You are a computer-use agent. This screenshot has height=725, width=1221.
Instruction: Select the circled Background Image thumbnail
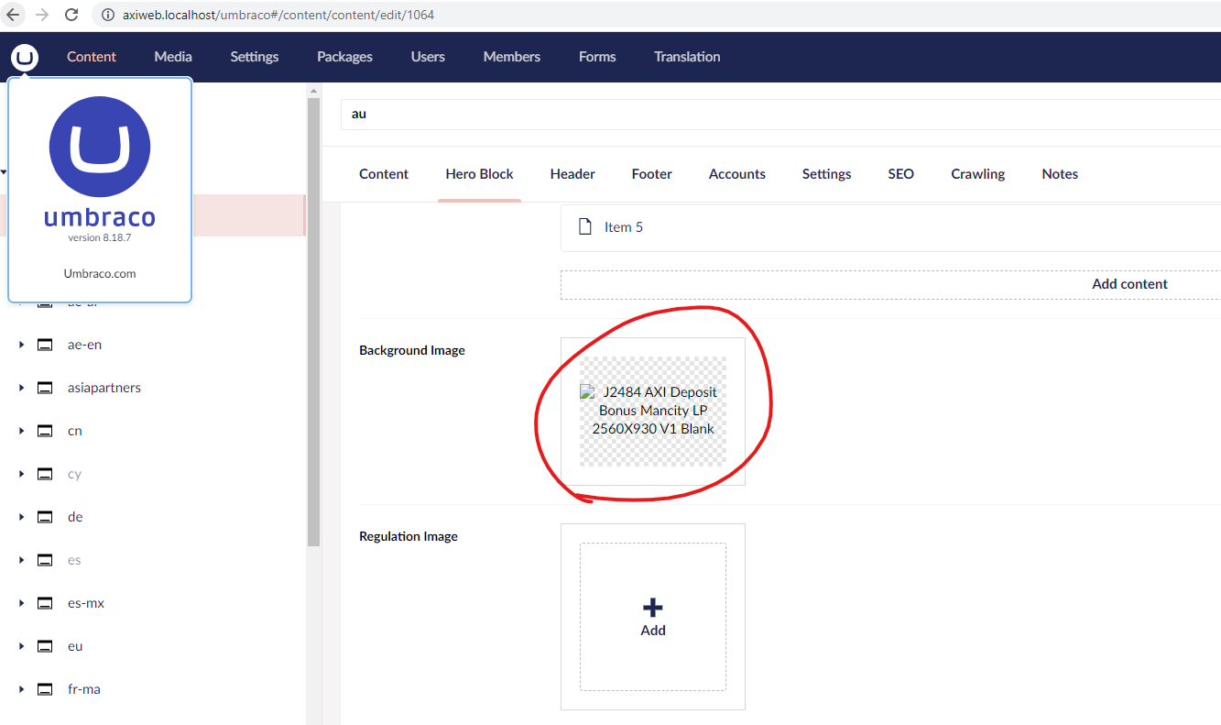click(652, 410)
